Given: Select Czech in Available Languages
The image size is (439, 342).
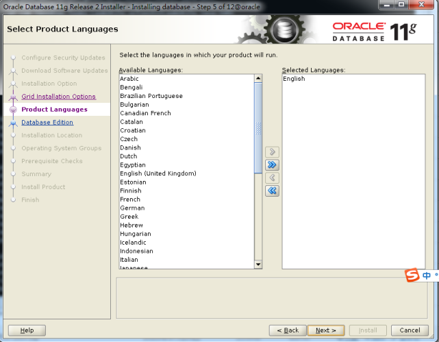Looking at the screenshot, I should coord(186,139).
